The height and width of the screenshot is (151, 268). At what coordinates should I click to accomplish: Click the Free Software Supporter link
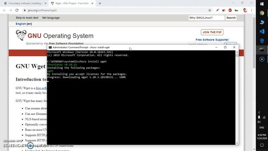click(212, 40)
